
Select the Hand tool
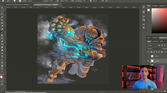(2, 66)
